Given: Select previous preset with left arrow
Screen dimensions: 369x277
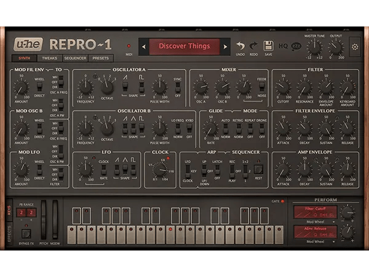Looking at the screenshot, I should click(143, 47).
